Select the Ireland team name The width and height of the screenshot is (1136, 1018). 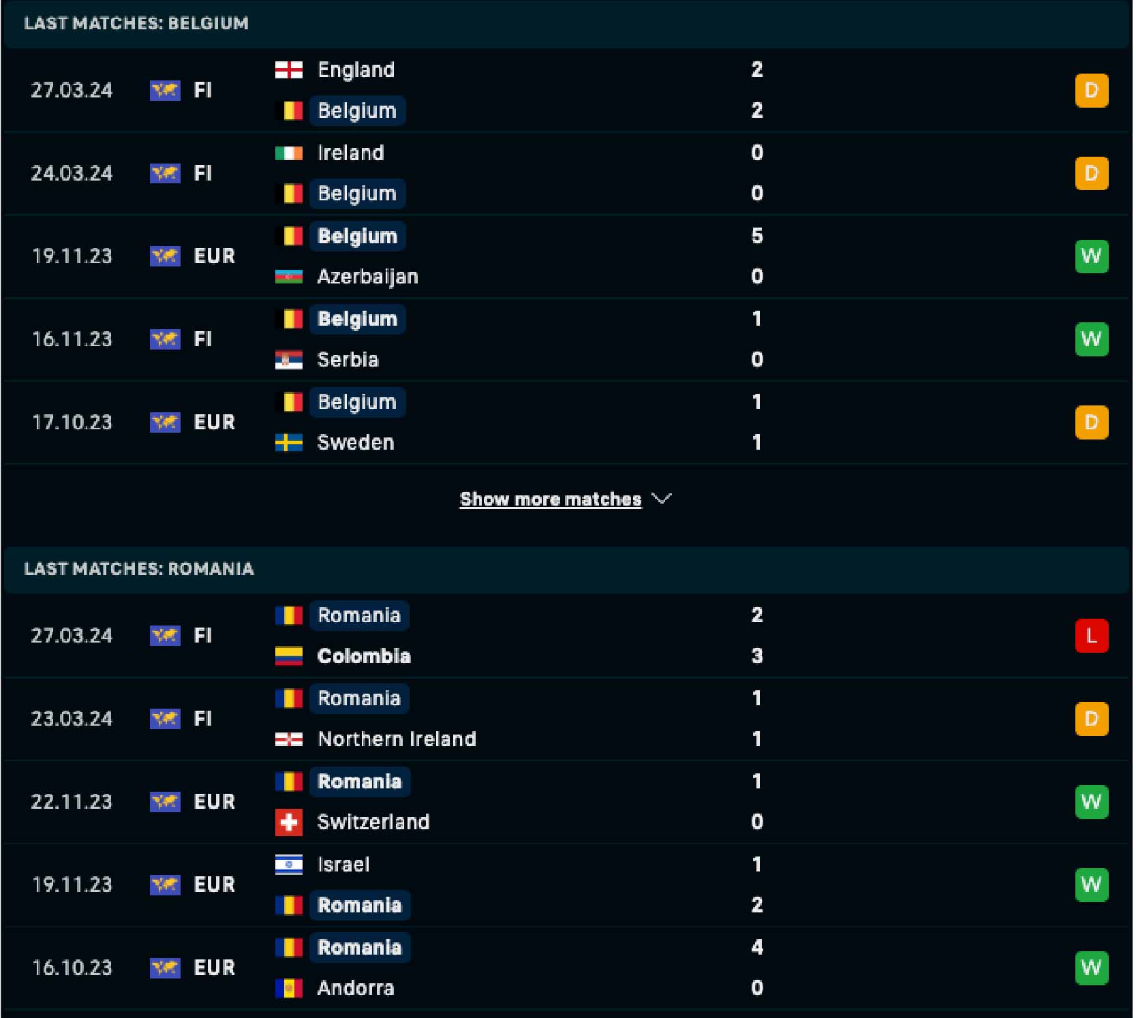tap(350, 153)
